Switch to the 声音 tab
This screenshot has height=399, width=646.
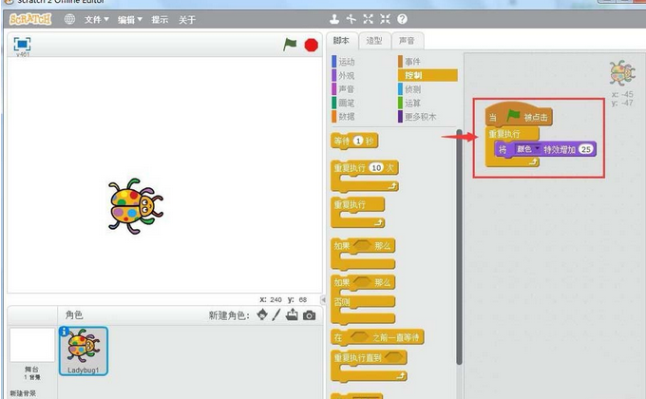click(406, 41)
